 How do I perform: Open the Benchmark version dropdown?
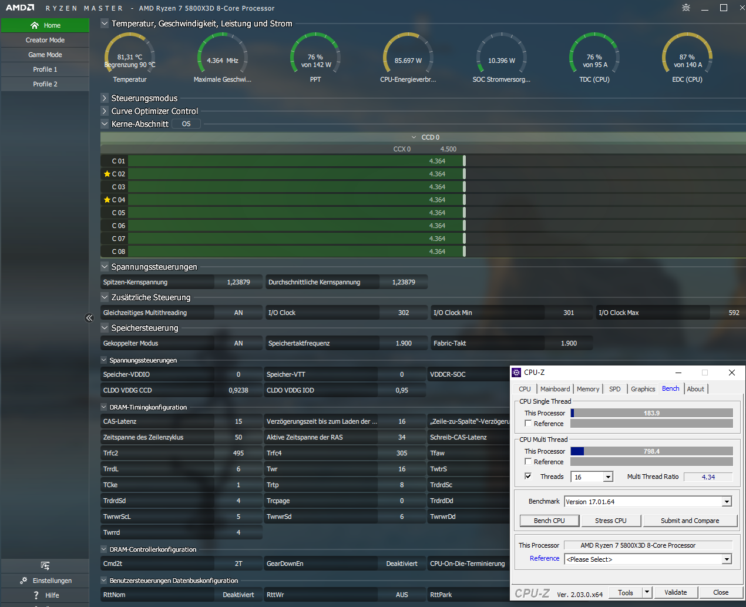click(727, 502)
